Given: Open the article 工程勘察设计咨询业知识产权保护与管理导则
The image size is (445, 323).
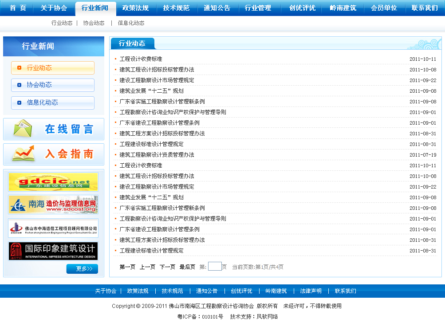Looking at the screenshot, I should tap(173, 112).
